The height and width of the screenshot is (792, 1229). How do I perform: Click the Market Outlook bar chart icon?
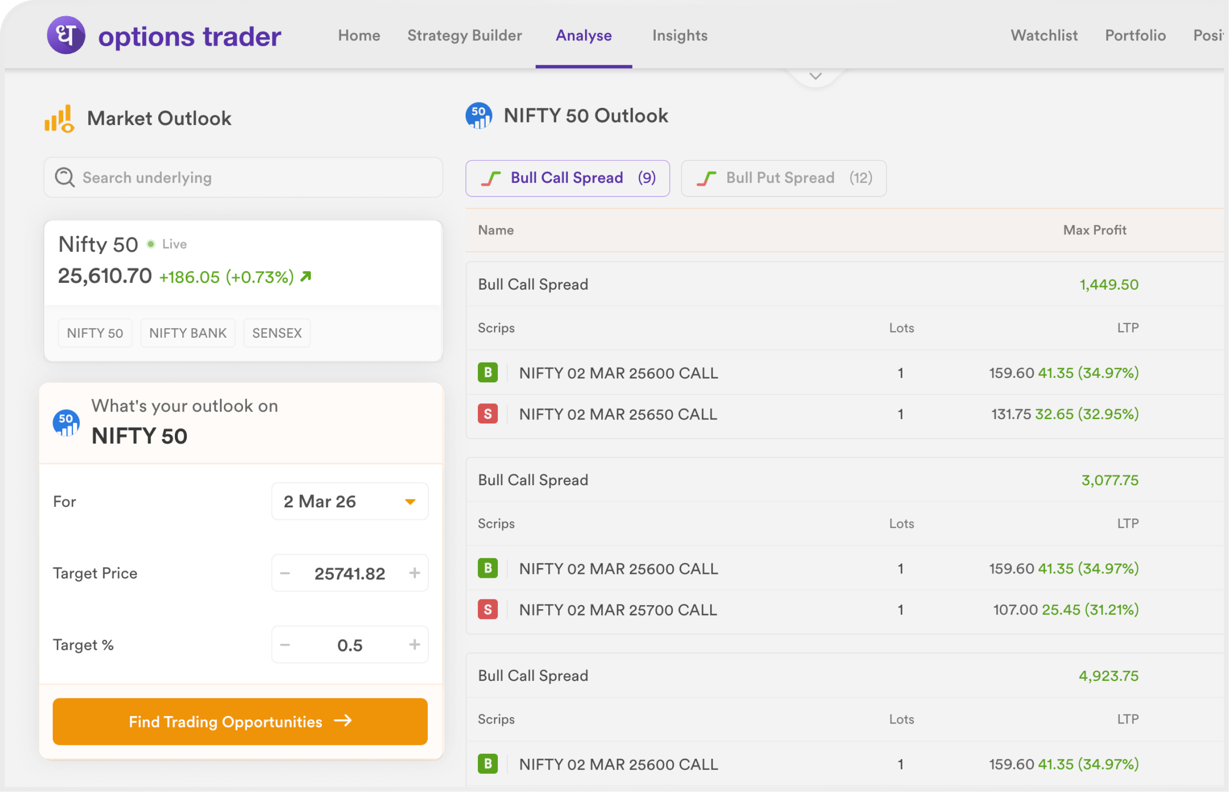[59, 119]
